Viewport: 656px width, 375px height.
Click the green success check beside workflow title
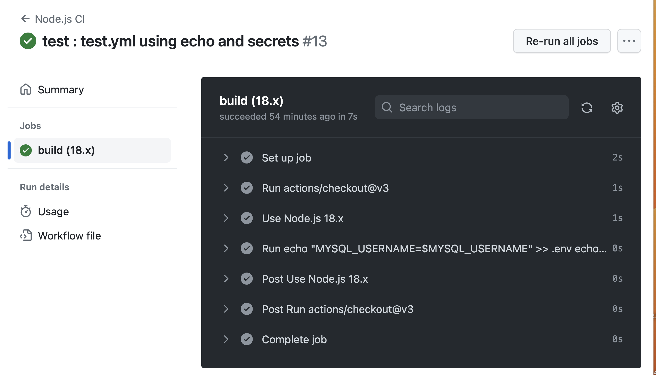pyautogui.click(x=28, y=41)
